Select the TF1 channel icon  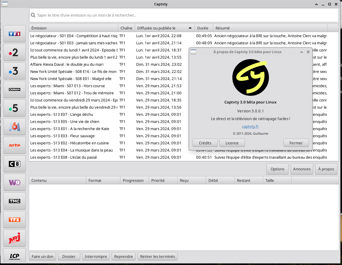coord(15,34)
